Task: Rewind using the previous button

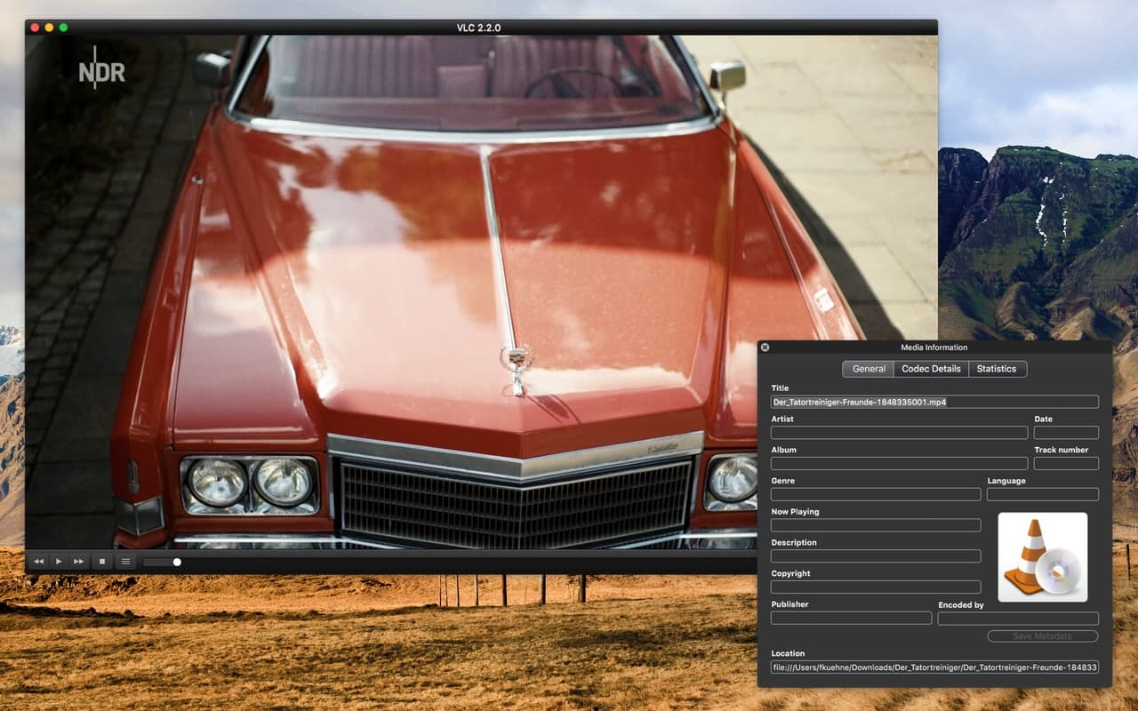Action: tap(38, 561)
